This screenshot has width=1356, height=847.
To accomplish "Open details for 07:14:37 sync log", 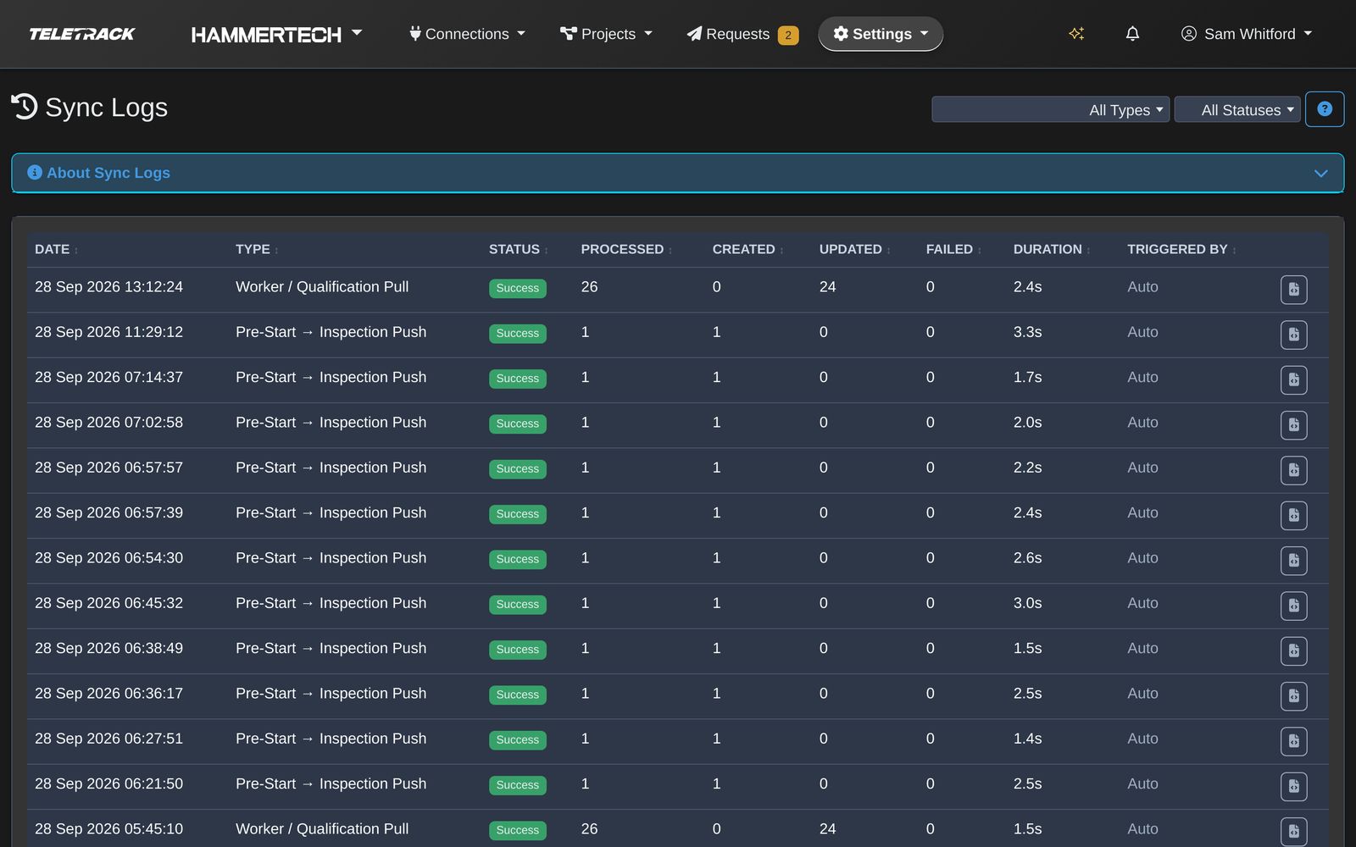I will point(1293,379).
